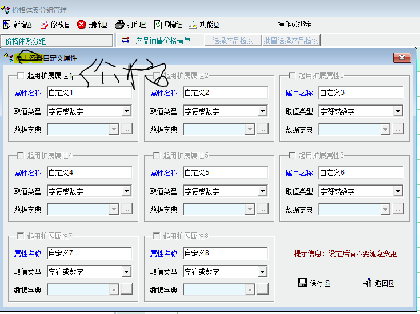Switch to 产品销售价格清单 tab

coord(162,41)
